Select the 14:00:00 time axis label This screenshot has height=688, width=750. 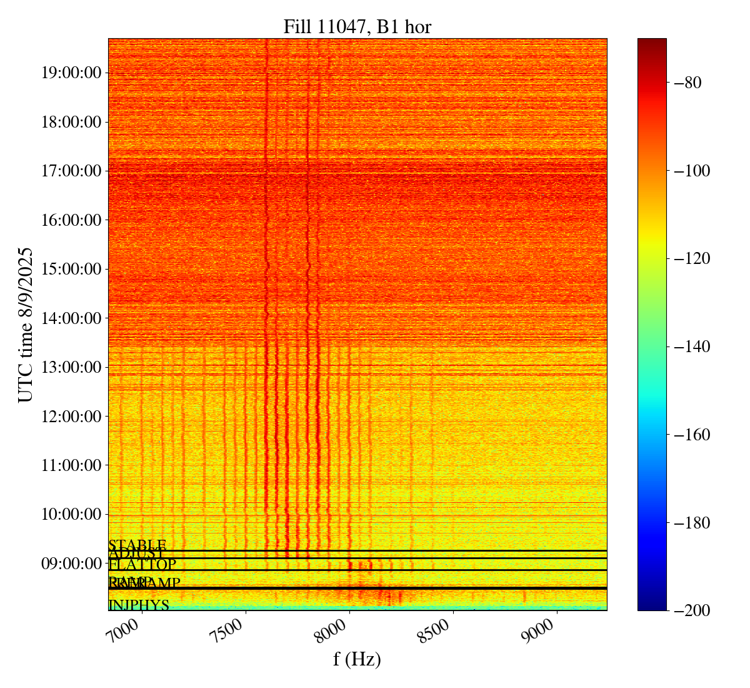[x=71, y=318]
